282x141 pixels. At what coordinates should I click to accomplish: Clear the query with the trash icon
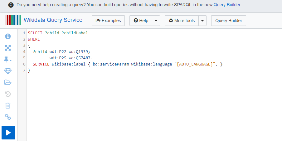point(8,105)
